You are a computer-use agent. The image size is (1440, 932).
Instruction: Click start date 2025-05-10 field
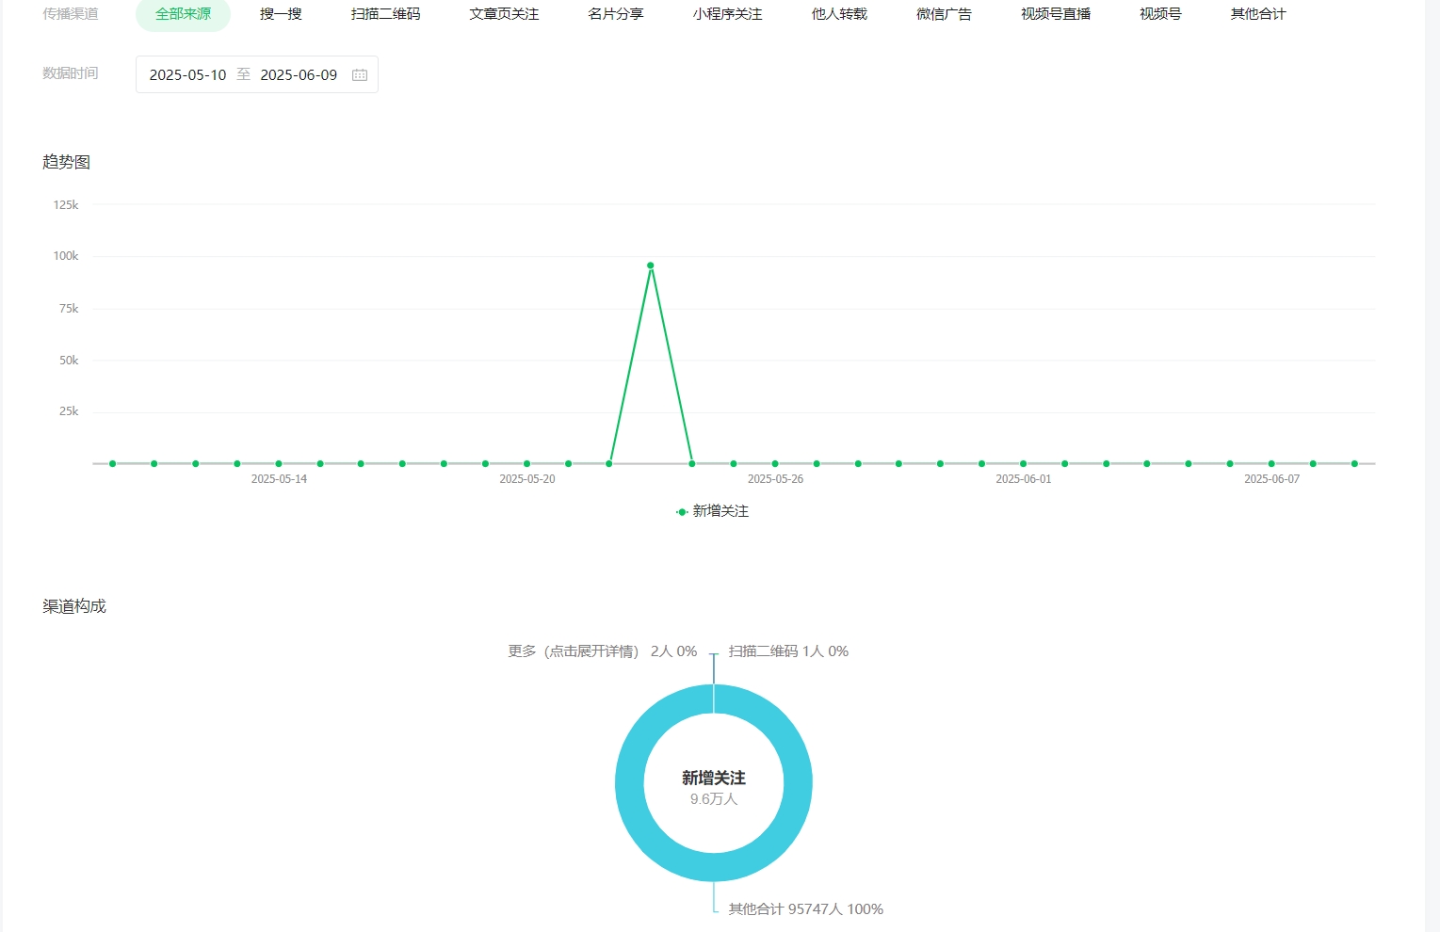click(187, 75)
